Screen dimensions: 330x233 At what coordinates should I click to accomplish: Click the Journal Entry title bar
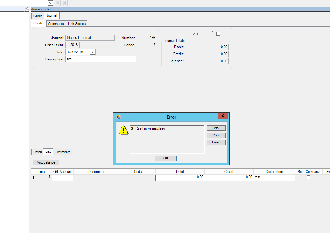[x=180, y=9]
